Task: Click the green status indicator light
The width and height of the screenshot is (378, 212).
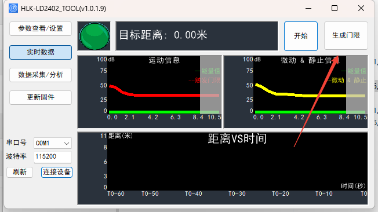Action: coord(94,36)
